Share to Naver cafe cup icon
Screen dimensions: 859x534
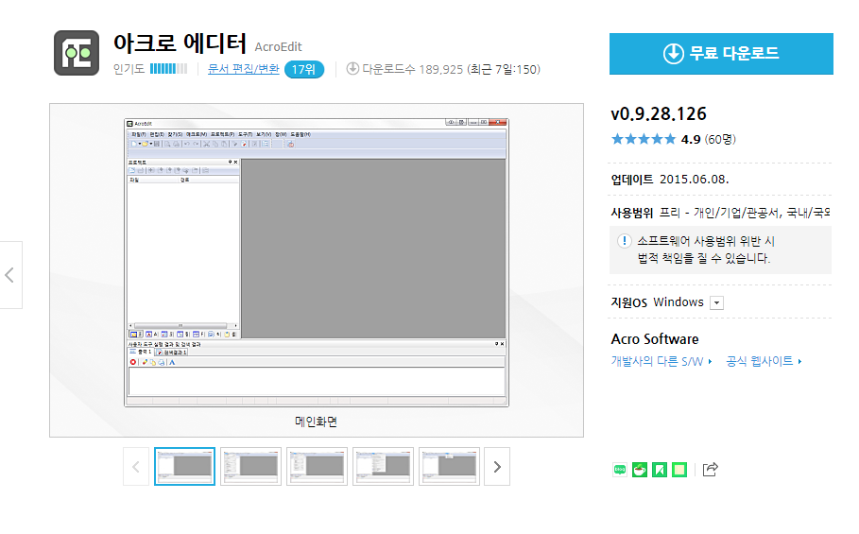pos(640,470)
